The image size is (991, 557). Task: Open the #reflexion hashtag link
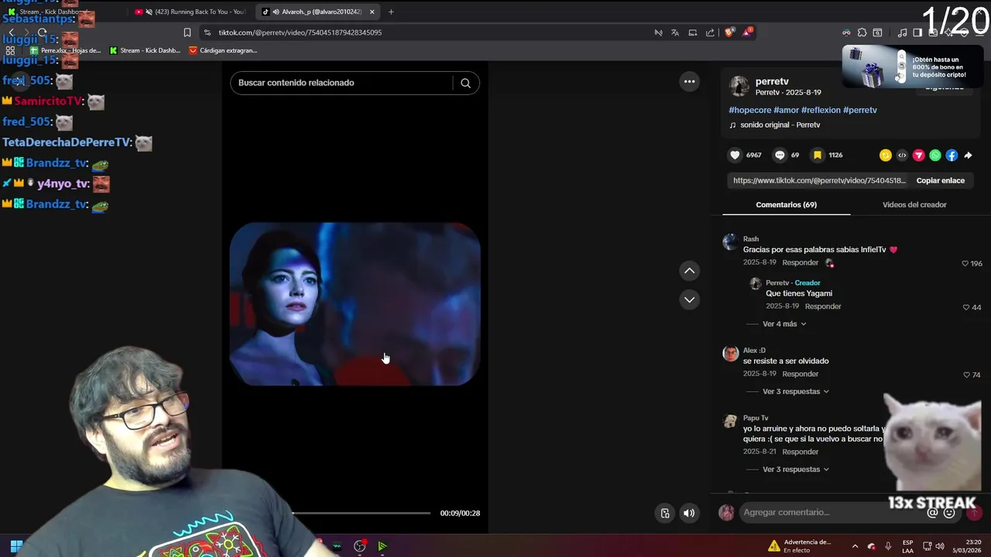coord(821,110)
